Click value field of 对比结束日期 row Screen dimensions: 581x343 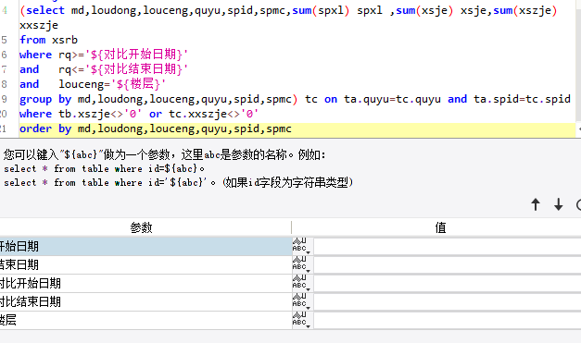point(448,302)
